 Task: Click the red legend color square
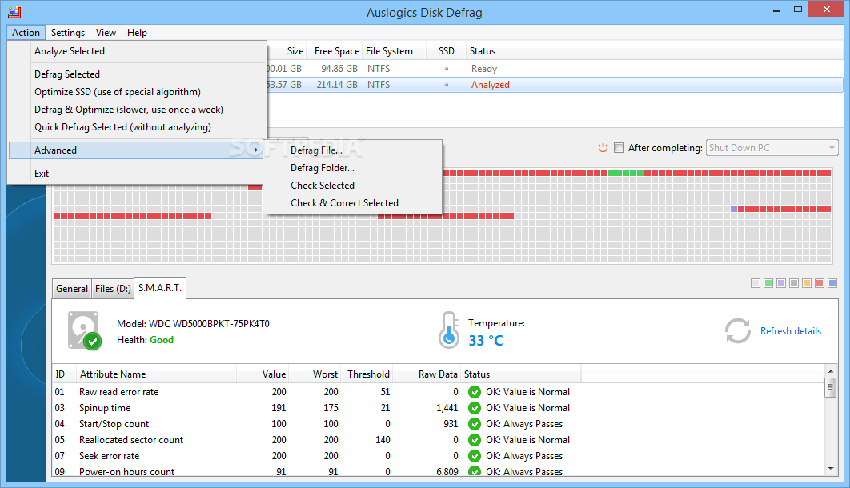(x=820, y=283)
